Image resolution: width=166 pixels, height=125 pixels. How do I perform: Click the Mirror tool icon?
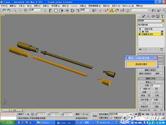[154, 11]
